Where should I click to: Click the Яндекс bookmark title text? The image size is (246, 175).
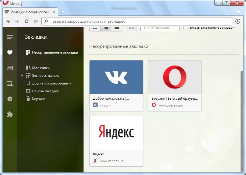coord(99,154)
